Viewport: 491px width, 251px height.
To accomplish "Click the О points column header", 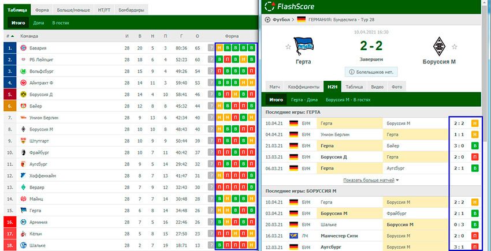I will click(197, 36).
